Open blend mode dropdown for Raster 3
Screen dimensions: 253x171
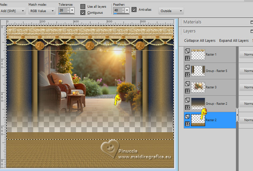pos(246,87)
